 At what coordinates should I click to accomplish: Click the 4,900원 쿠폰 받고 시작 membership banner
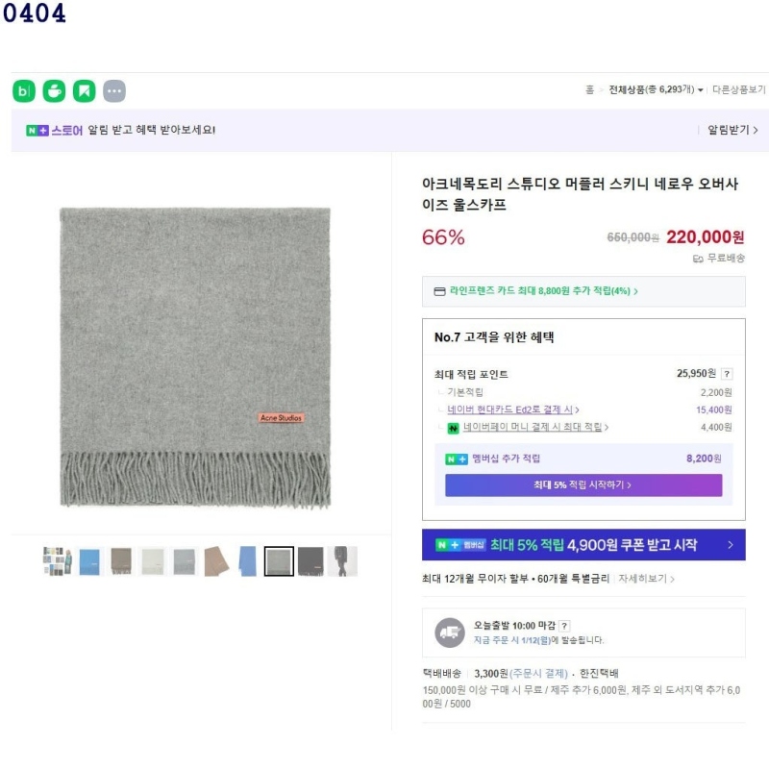click(x=583, y=545)
